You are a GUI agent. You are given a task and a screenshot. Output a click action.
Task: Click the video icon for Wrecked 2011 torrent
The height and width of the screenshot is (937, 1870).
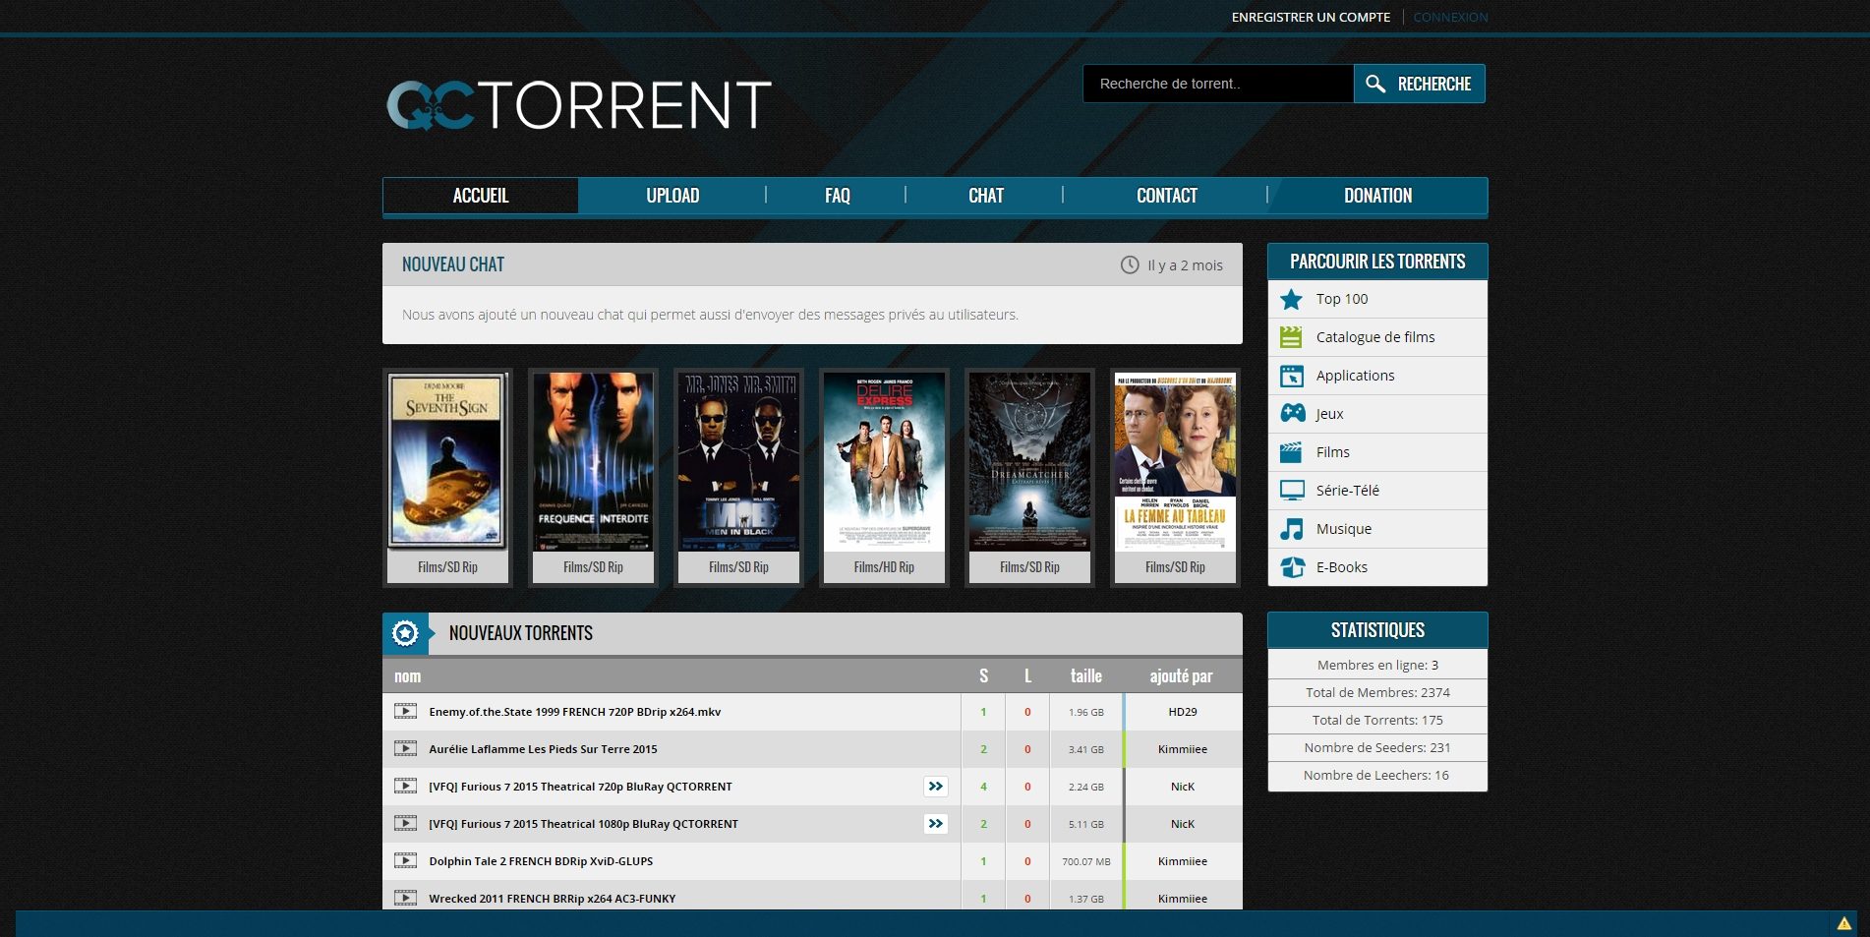coord(405,898)
